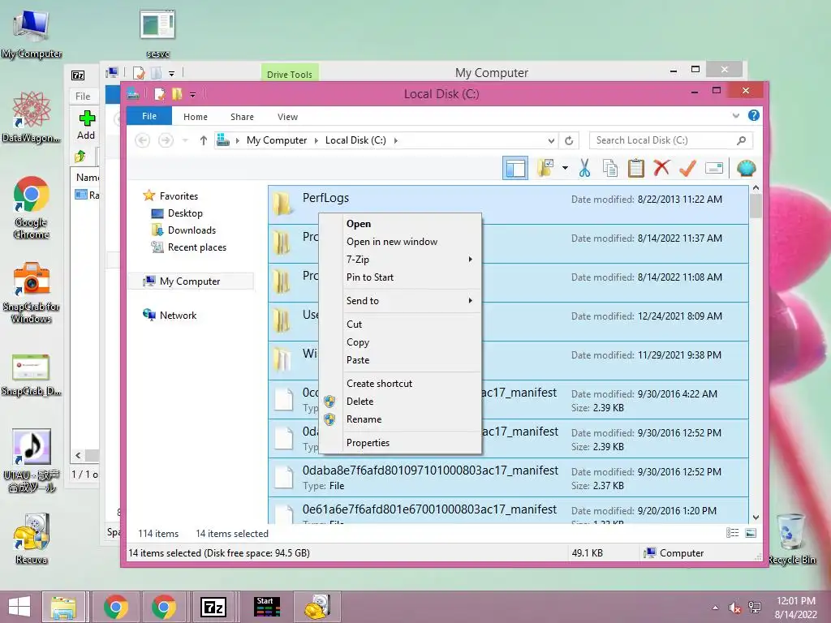The image size is (831, 623).
Task: Switch to large icons view in status bar
Action: click(x=751, y=533)
